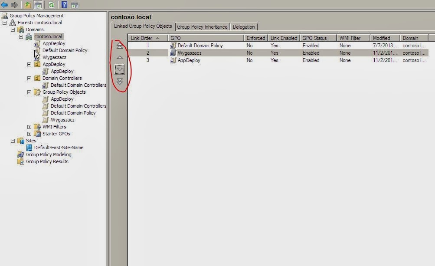The image size is (435, 266).
Task: Switch to Linked Group Policy Objects tab
Action: pyautogui.click(x=143, y=26)
